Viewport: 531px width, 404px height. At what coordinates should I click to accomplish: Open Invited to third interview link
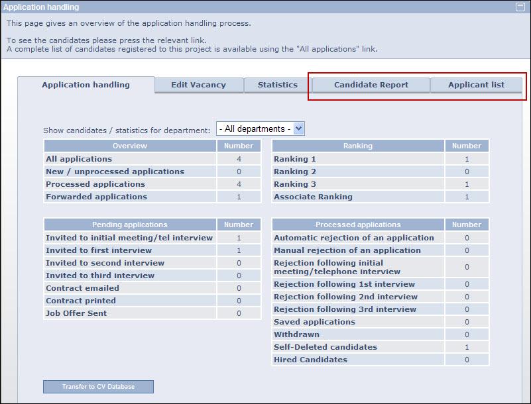[x=100, y=276]
